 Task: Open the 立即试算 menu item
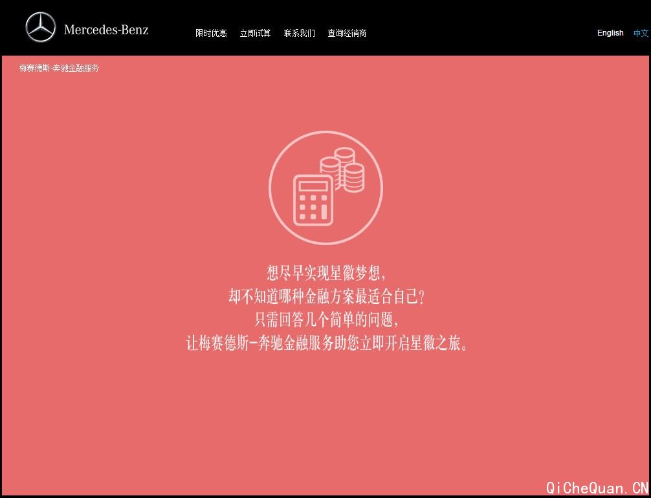[256, 33]
